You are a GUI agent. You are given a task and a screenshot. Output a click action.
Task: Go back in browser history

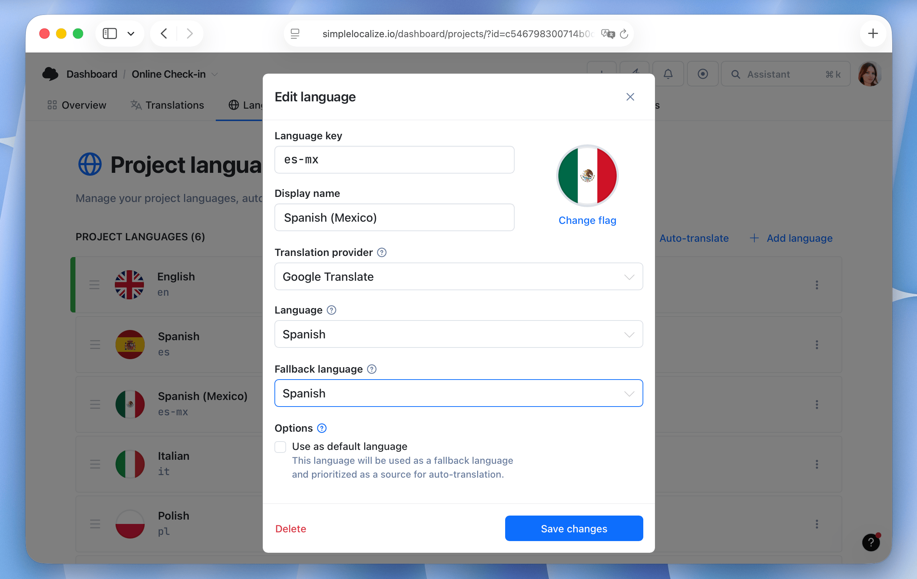(164, 34)
